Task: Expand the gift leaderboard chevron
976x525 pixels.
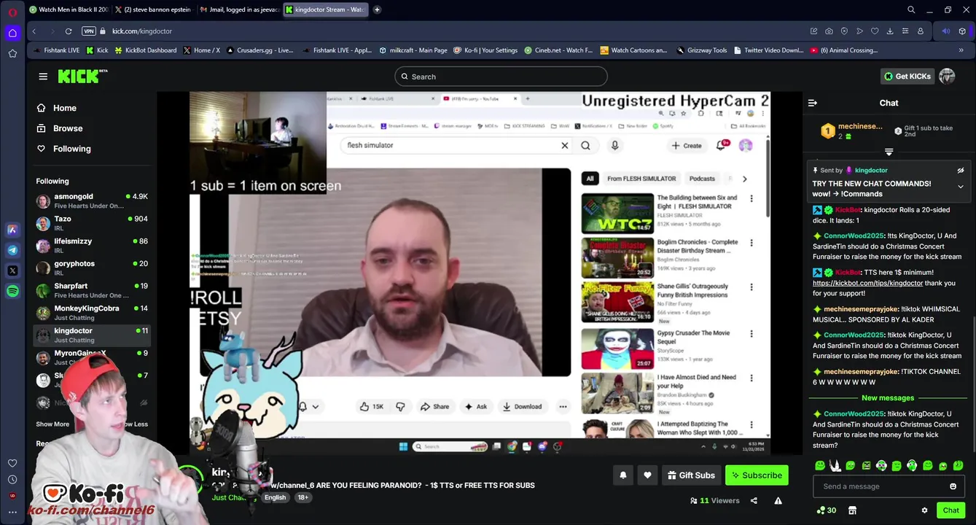Action: (x=889, y=152)
